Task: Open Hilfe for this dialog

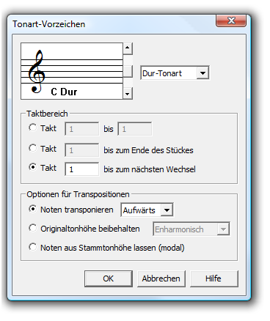Action: click(x=214, y=278)
